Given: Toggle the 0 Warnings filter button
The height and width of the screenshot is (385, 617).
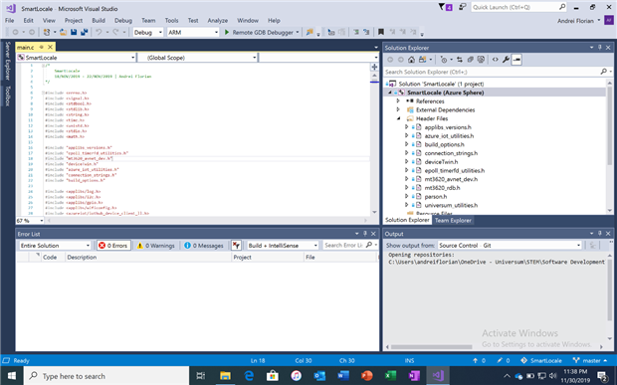Looking at the screenshot, I should pos(155,246).
